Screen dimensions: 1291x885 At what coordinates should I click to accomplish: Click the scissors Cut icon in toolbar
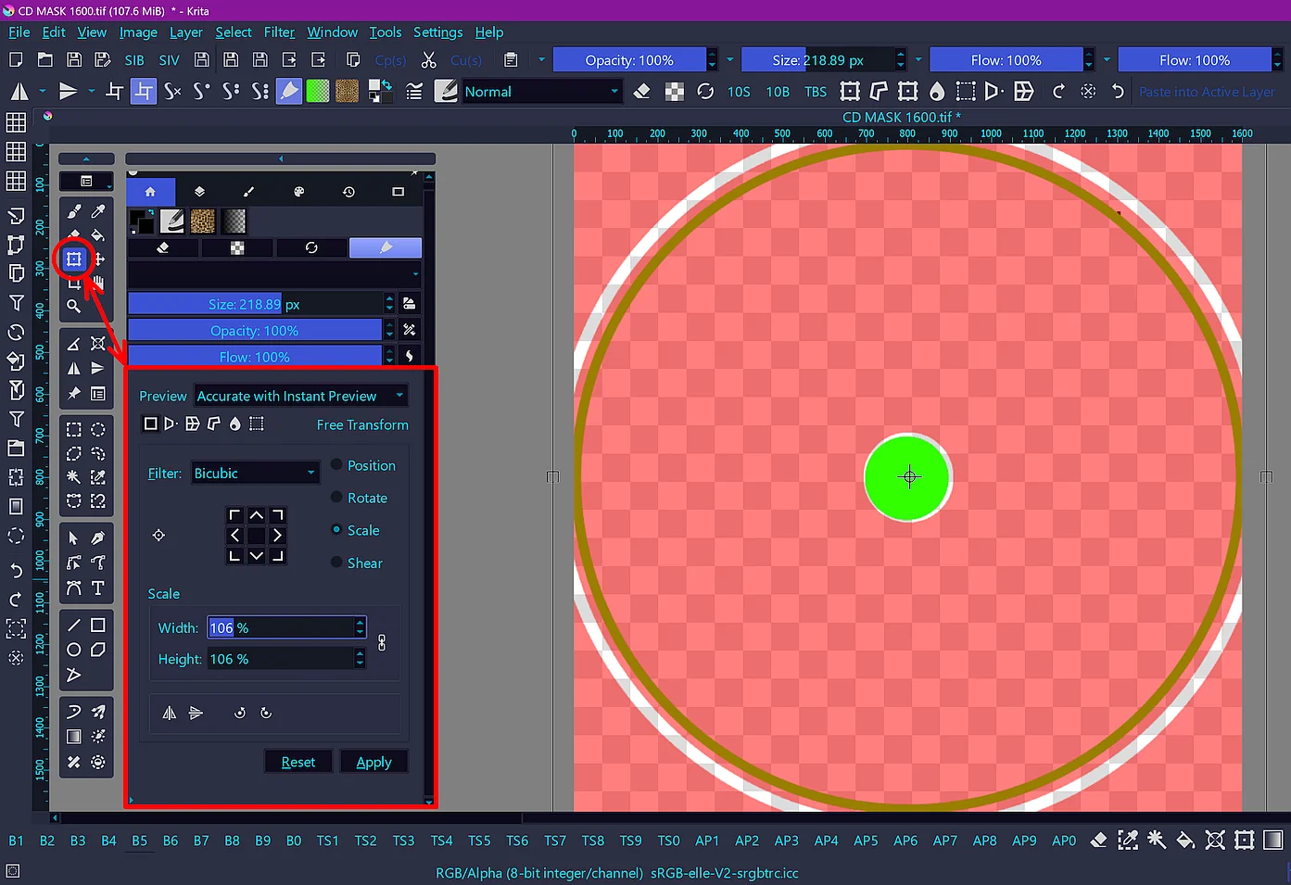pyautogui.click(x=428, y=60)
